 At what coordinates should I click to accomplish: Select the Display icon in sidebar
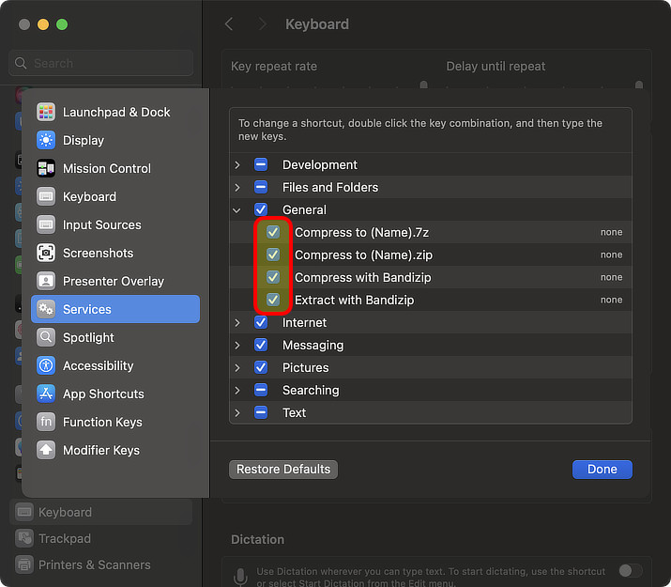click(x=46, y=140)
